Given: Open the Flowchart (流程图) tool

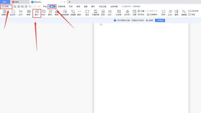Looking at the screenshot, I should 73,13.
